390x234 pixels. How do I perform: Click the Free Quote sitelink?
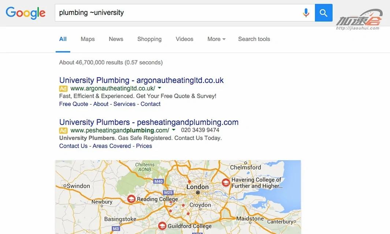pos(74,104)
